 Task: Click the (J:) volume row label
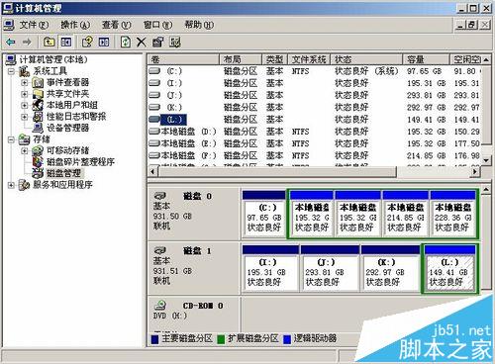(174, 95)
